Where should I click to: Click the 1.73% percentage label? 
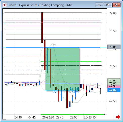[x=73, y=92]
